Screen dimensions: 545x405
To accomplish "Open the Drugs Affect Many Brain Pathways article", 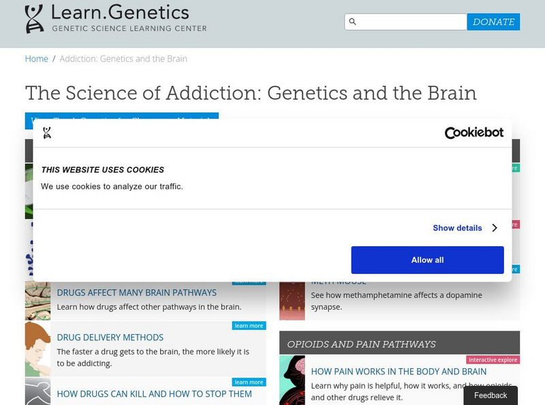I will [137, 292].
